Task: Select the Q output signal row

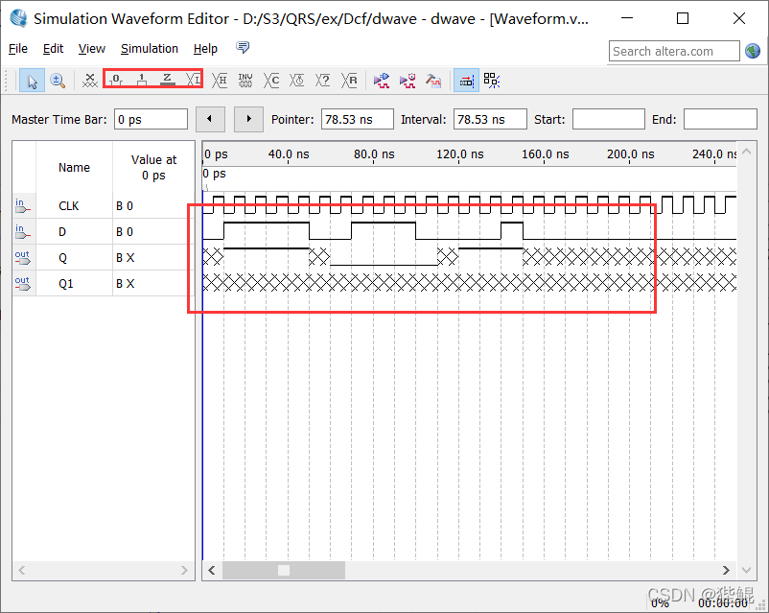Action: [104, 258]
